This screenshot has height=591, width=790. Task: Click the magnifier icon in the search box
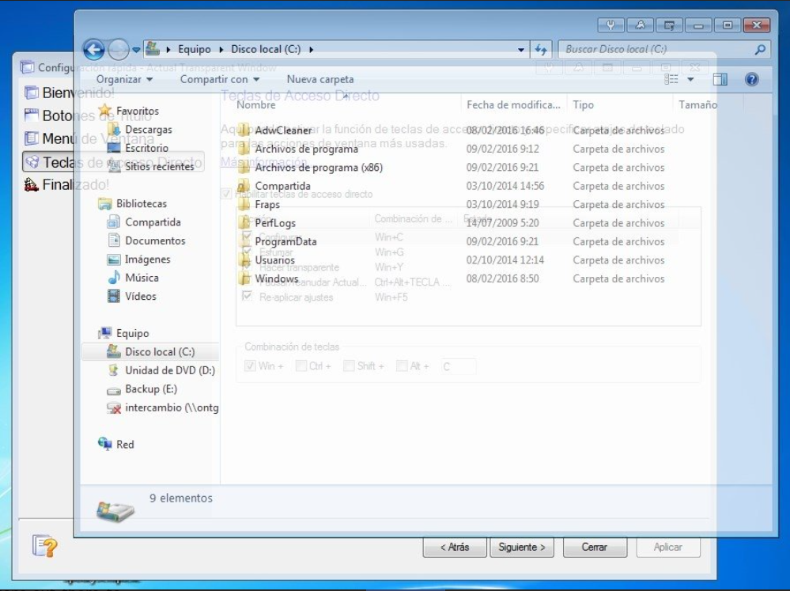(758, 48)
